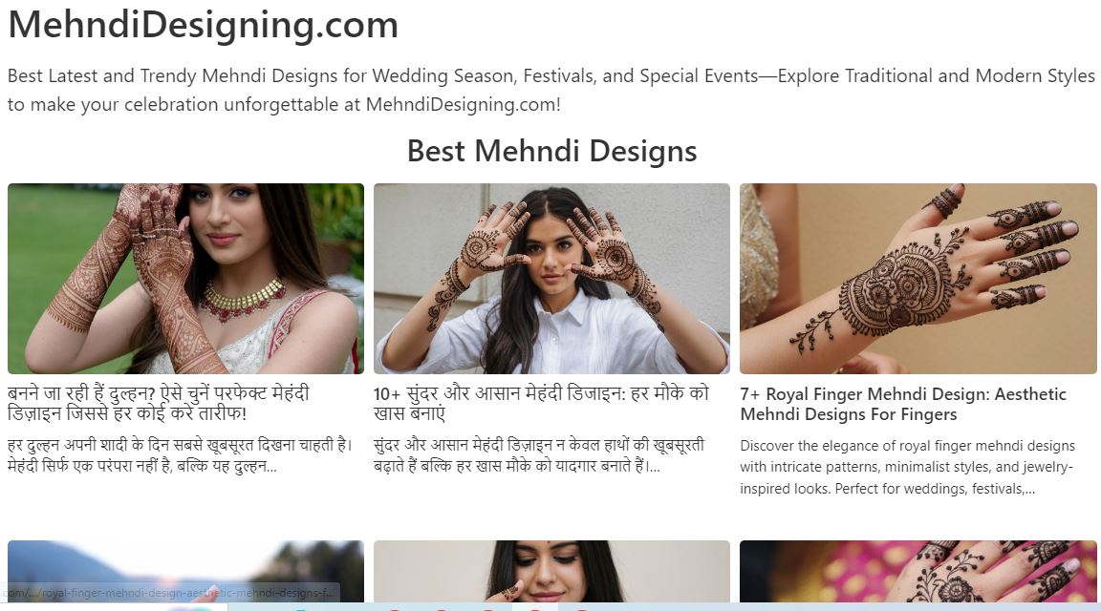Screen dimensions: 1101x611
Task: Open the 10+ सुंदर और आसान मेहंदी डिजाइन article
Action: pos(541,404)
